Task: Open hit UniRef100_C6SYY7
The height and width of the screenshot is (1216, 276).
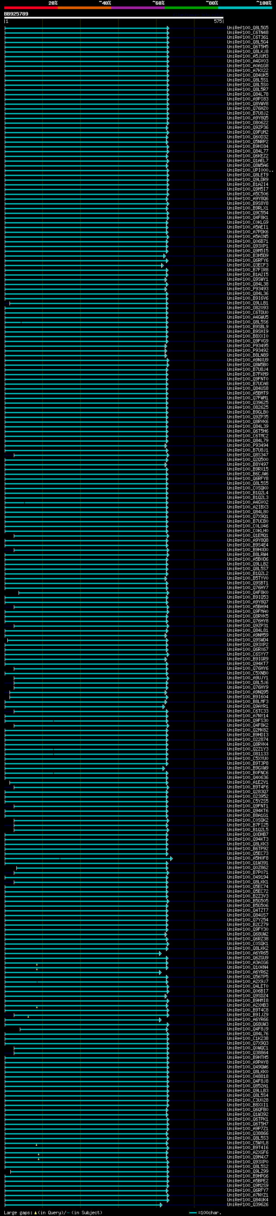Action: tap(248, 654)
